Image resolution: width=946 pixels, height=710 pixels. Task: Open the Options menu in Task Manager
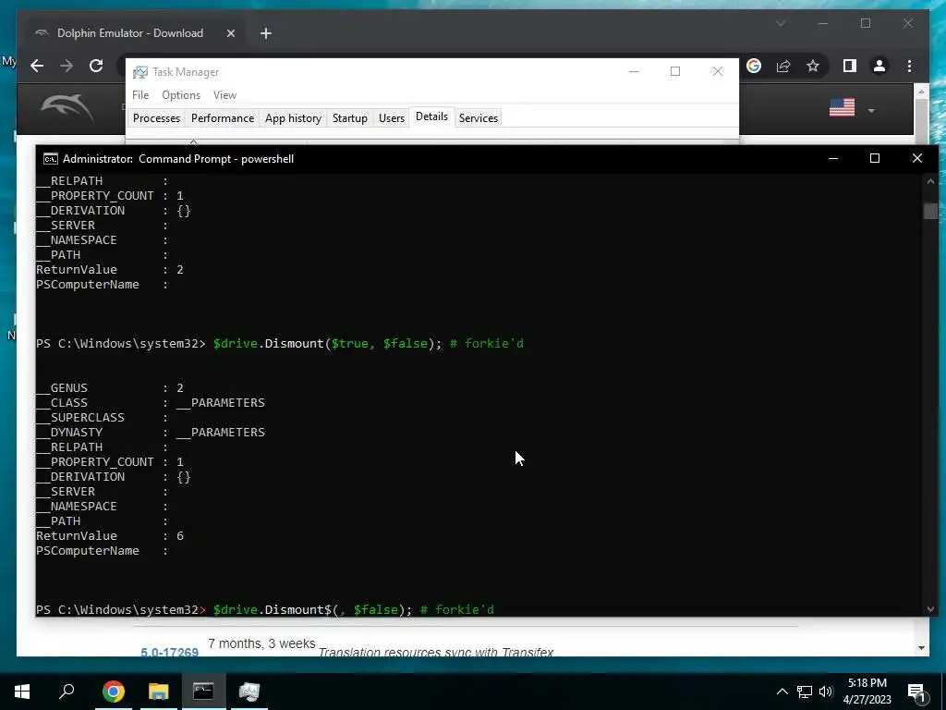181,95
